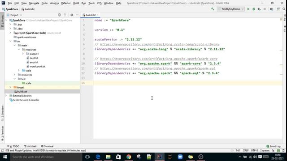Place cursor on empty line 14
The image size is (287, 161).
pyautogui.click(x=187, y=83)
